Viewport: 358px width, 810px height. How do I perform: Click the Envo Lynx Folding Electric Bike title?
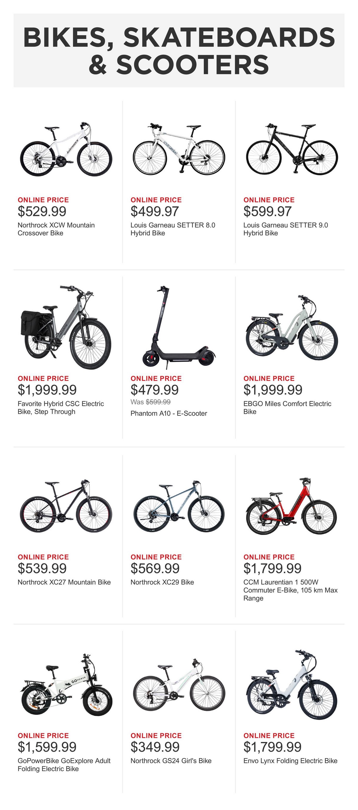(x=290, y=761)
